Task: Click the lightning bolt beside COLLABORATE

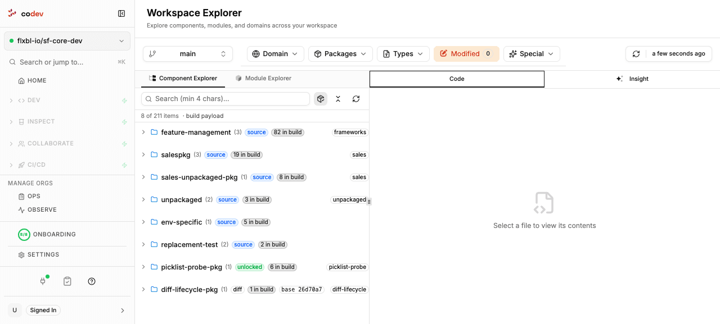Action: point(124,144)
